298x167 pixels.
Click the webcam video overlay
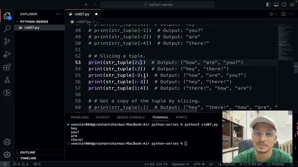257,136
